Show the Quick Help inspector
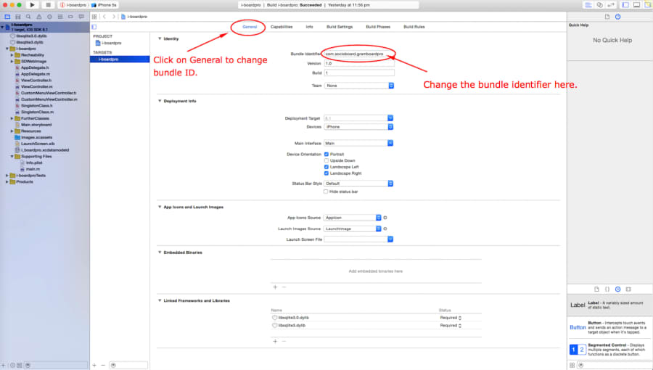 (618, 17)
